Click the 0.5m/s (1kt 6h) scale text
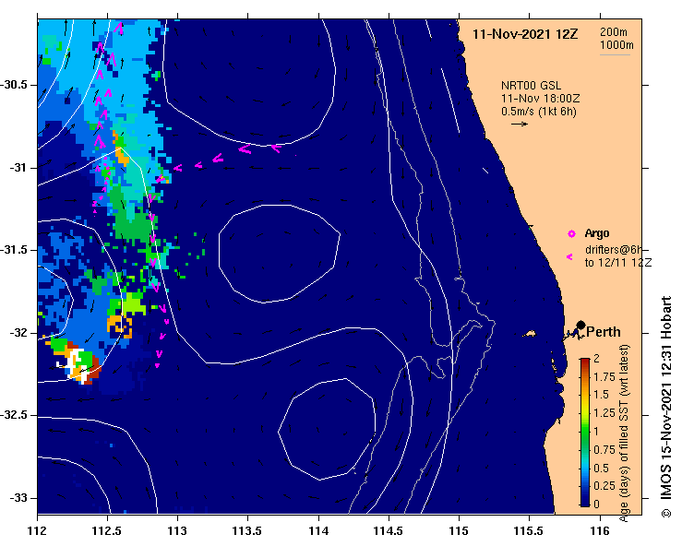 tap(538, 112)
